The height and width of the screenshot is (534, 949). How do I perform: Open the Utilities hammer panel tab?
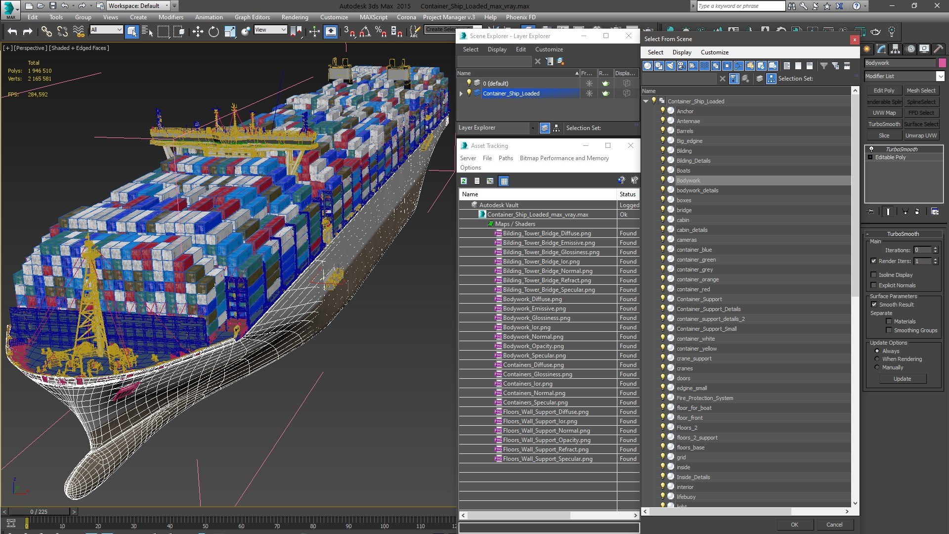pyautogui.click(x=938, y=48)
